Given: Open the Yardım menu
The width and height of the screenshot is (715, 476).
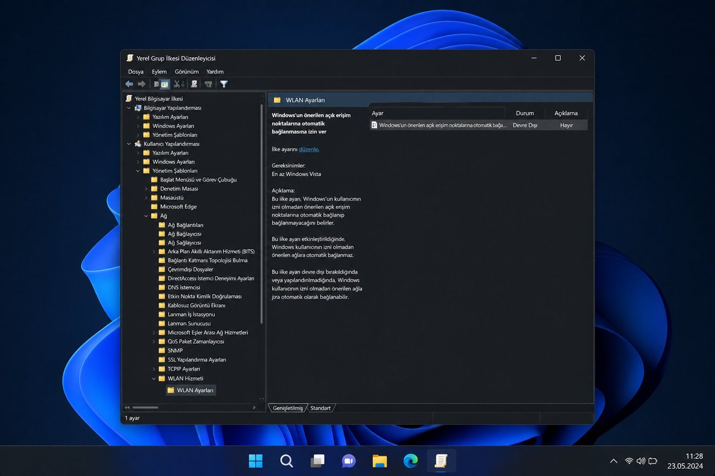Looking at the screenshot, I should coord(215,71).
